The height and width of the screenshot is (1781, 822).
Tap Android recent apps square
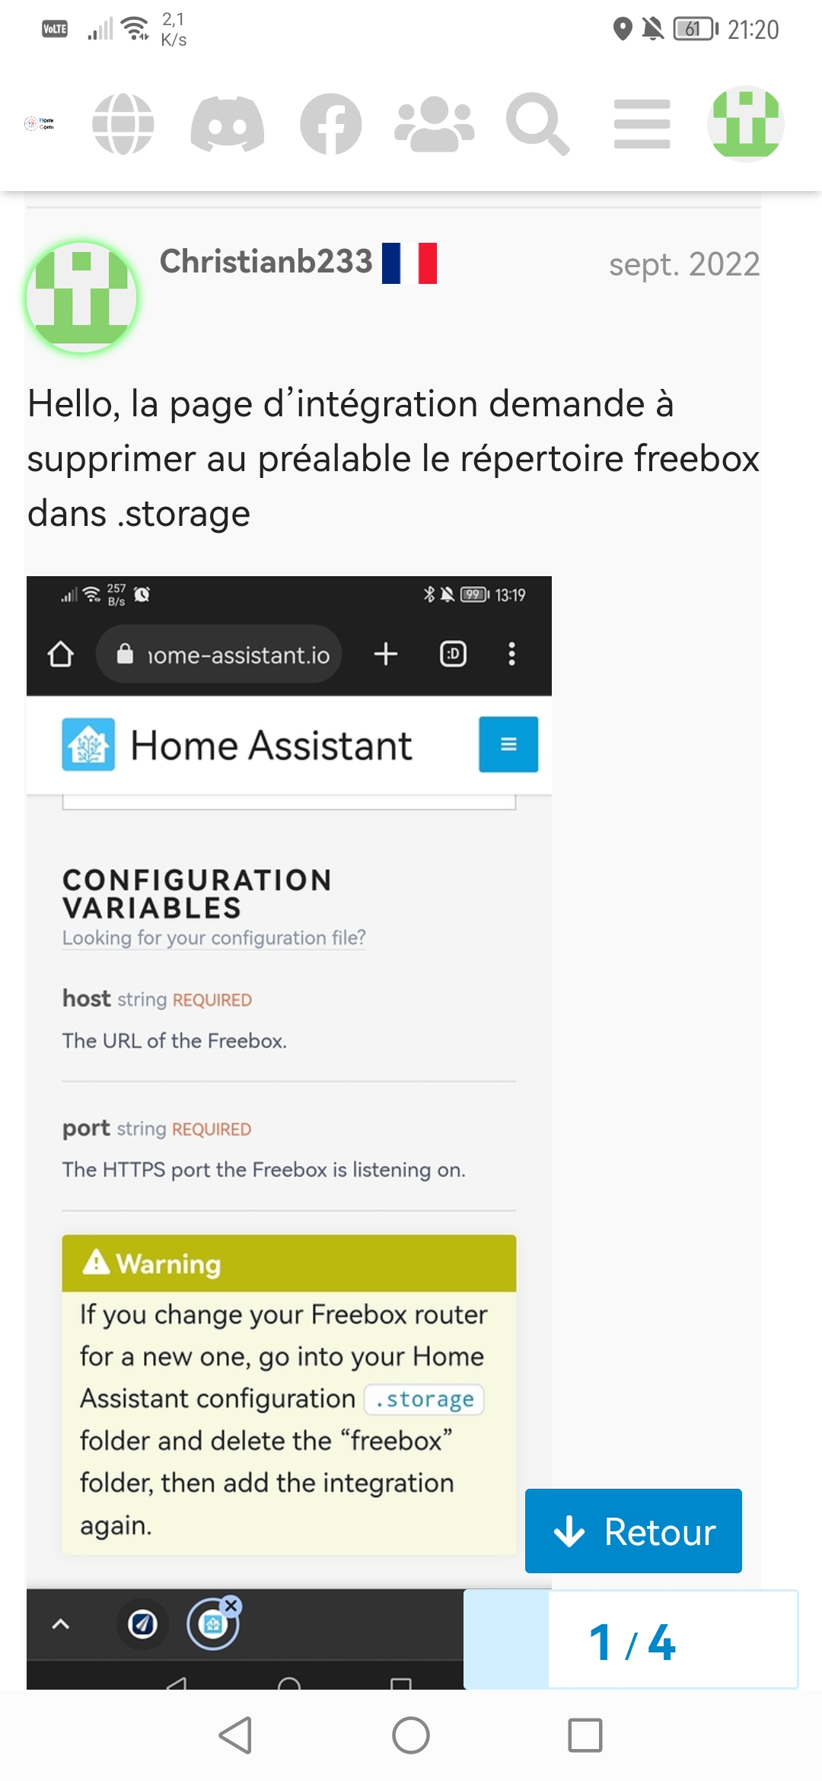click(x=585, y=1735)
